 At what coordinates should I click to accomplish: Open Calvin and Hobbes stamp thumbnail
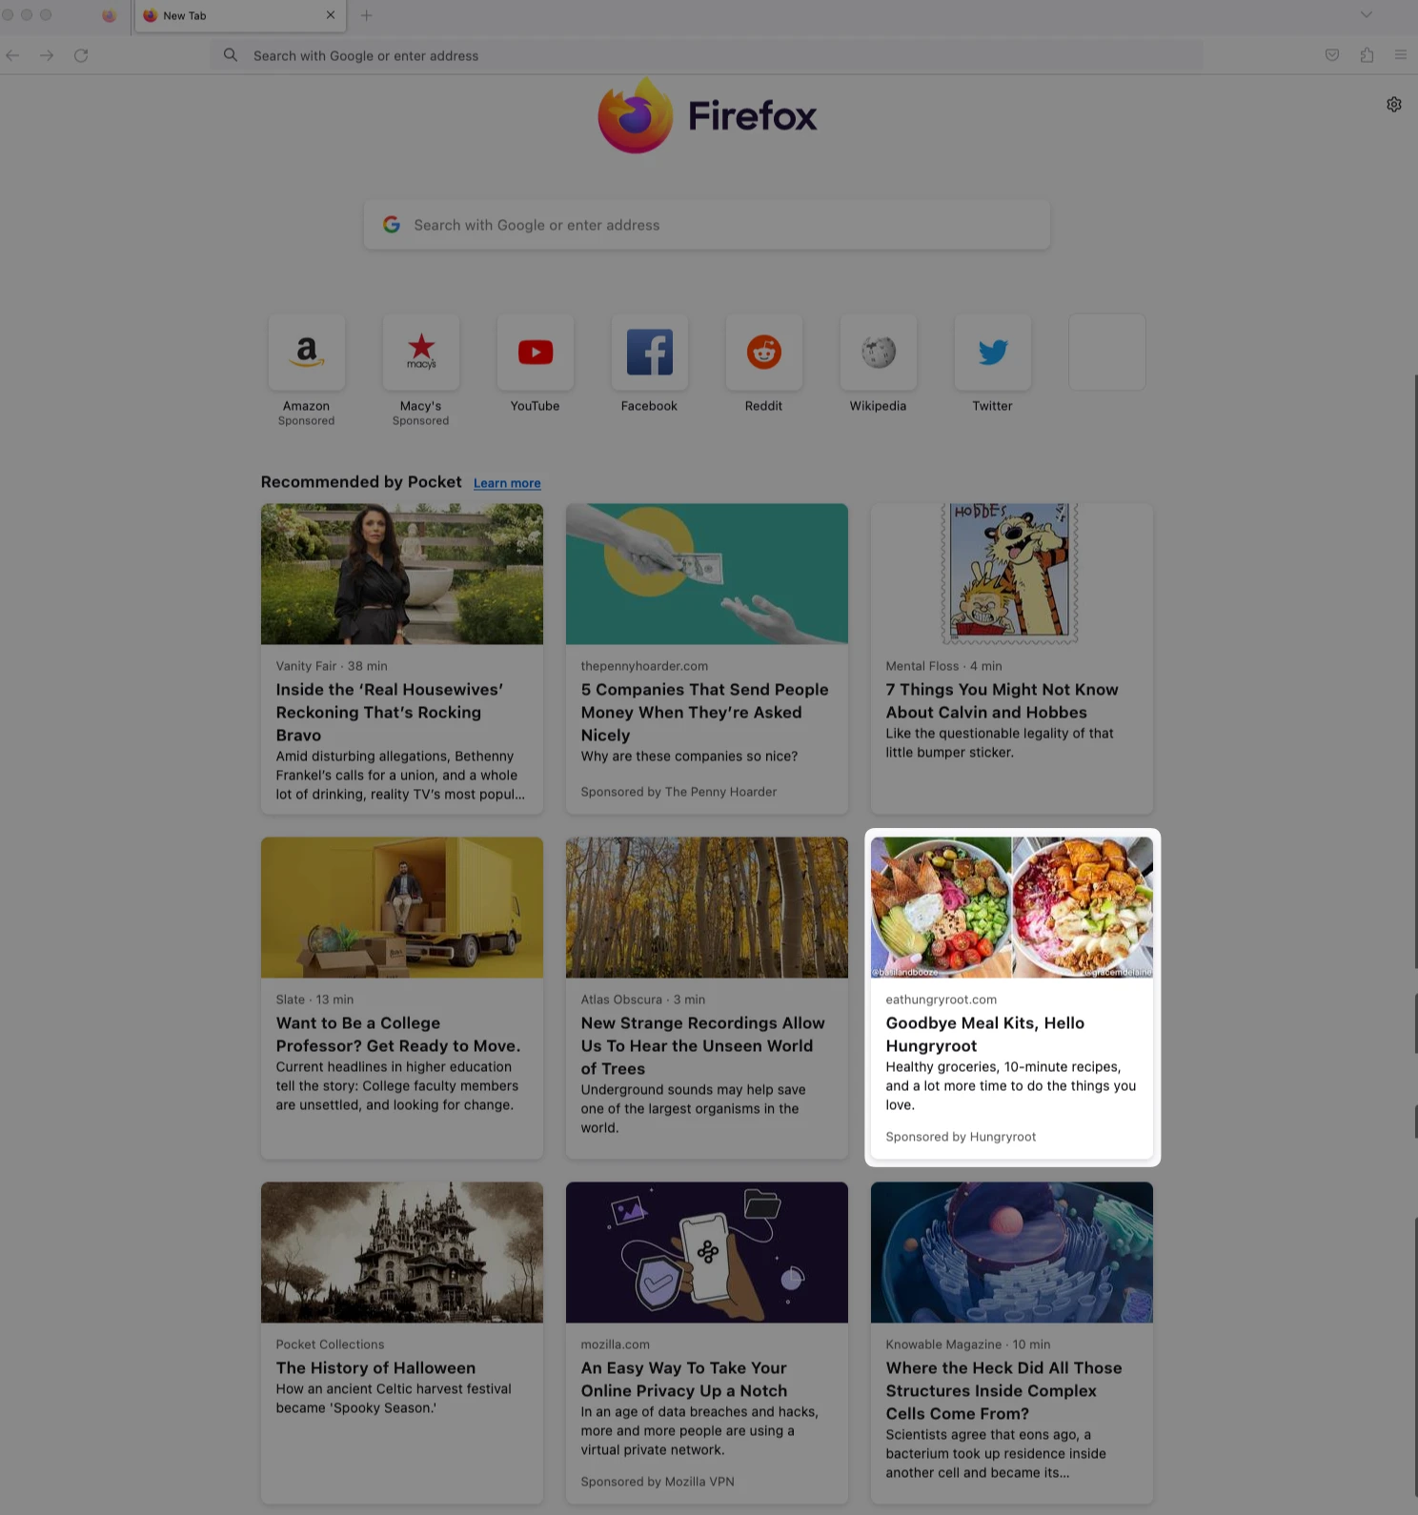(x=1012, y=574)
